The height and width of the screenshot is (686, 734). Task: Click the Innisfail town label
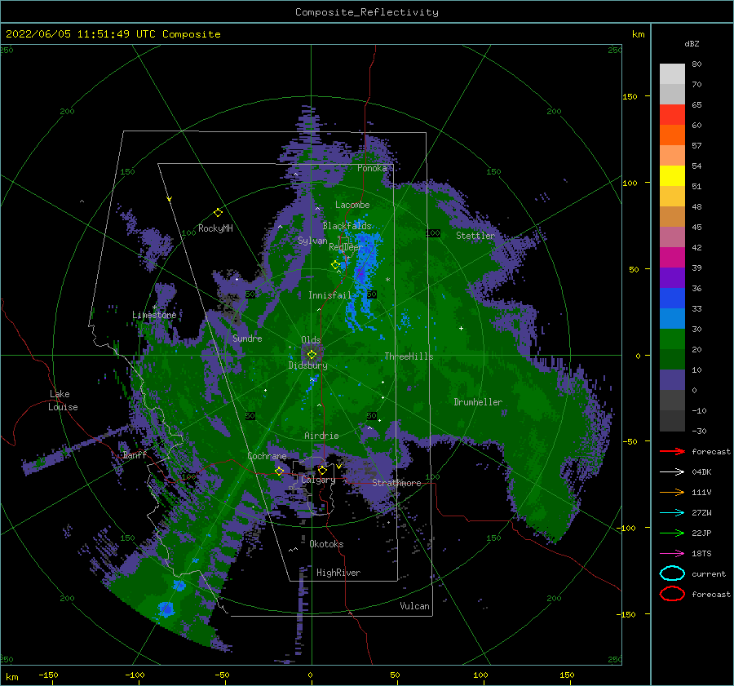tap(329, 295)
